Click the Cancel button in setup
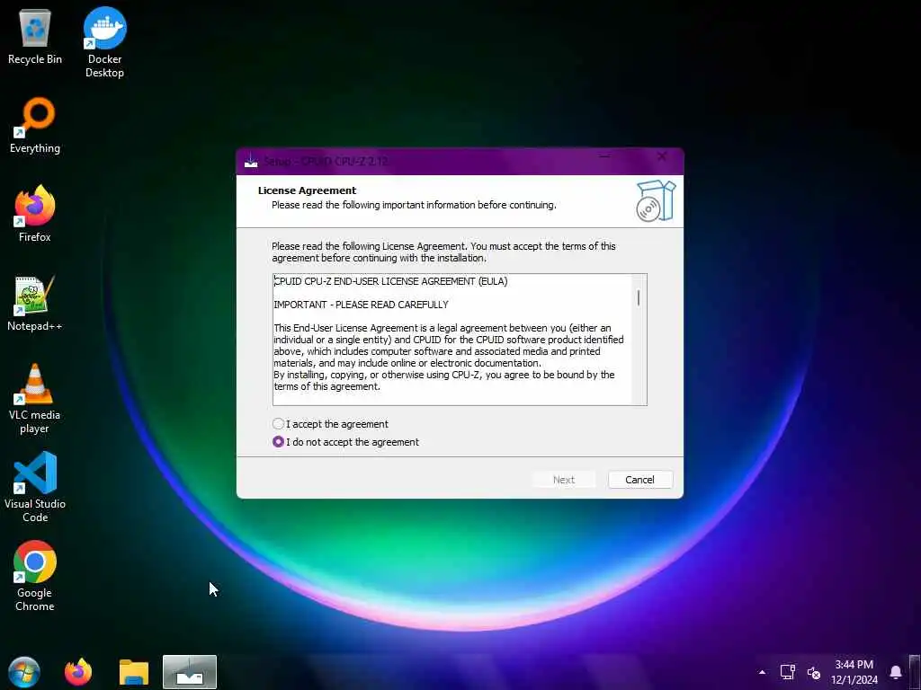921x690 pixels. tap(639, 480)
